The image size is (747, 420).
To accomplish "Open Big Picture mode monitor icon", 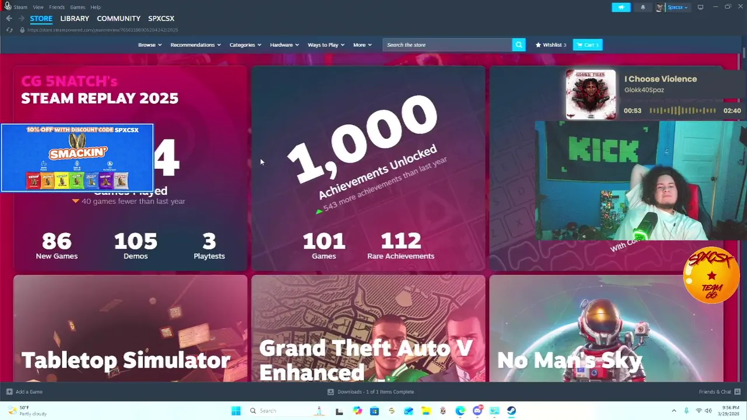I will [700, 7].
